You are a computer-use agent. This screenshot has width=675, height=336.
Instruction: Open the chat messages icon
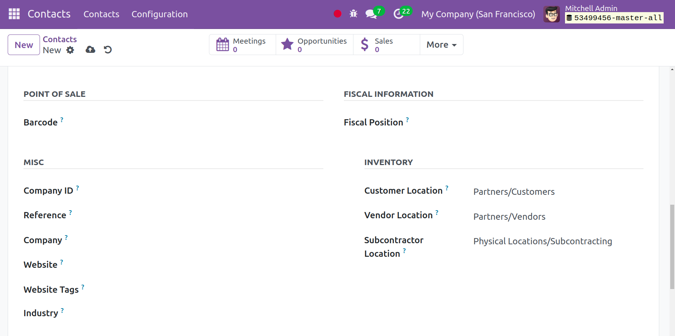tap(371, 14)
